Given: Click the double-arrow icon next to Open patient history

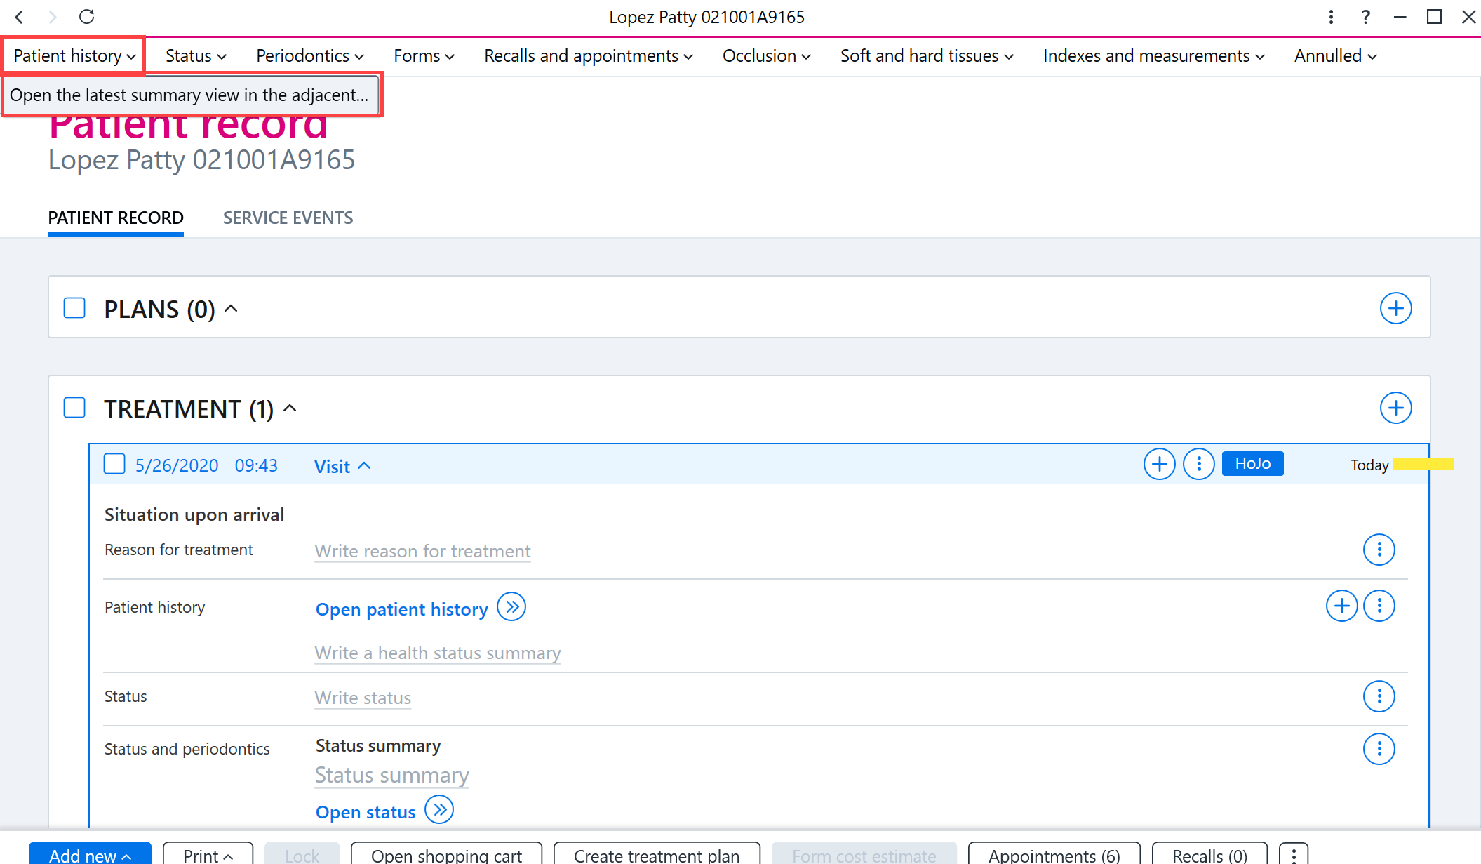Looking at the screenshot, I should pyautogui.click(x=511, y=607).
